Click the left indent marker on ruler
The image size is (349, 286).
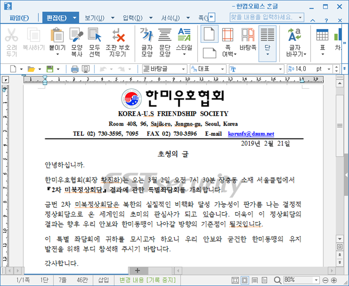45,80
